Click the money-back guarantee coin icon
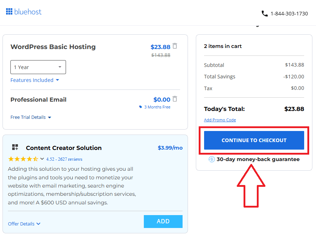Screen dimensions: 316x238 pyautogui.click(x=211, y=159)
